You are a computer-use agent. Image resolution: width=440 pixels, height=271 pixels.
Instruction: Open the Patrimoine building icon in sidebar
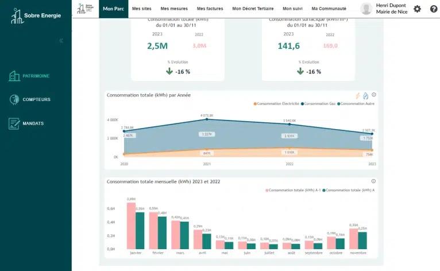[x=14, y=76]
